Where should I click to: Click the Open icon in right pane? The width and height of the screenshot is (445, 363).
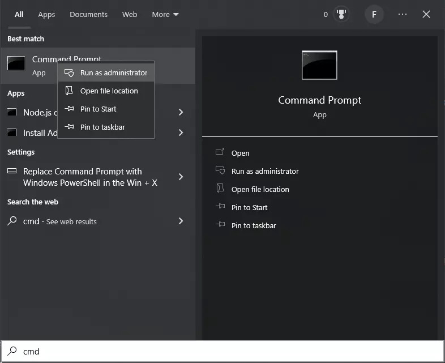[x=220, y=152]
